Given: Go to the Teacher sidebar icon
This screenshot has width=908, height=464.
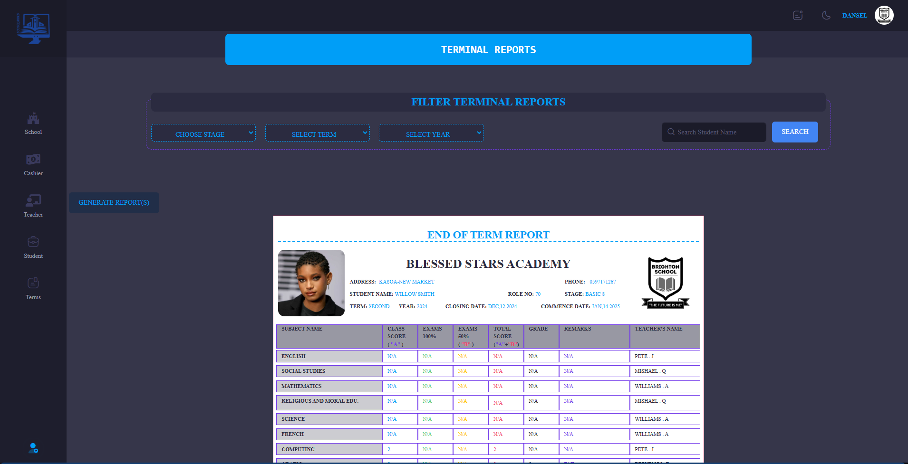Looking at the screenshot, I should pos(33,201).
